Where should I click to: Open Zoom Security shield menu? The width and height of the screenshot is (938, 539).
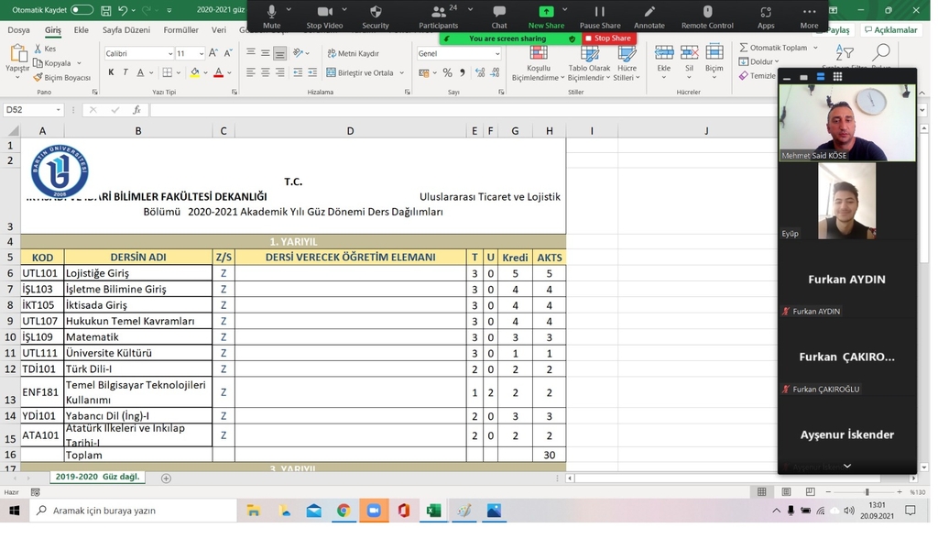376,11
